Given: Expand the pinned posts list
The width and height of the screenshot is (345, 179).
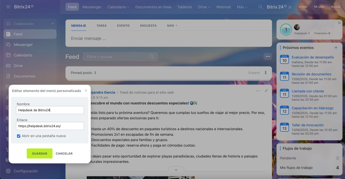Looking at the screenshot, I should click(254, 73).
